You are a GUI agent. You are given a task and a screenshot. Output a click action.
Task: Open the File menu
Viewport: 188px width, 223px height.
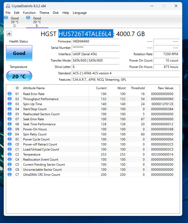[8, 13]
